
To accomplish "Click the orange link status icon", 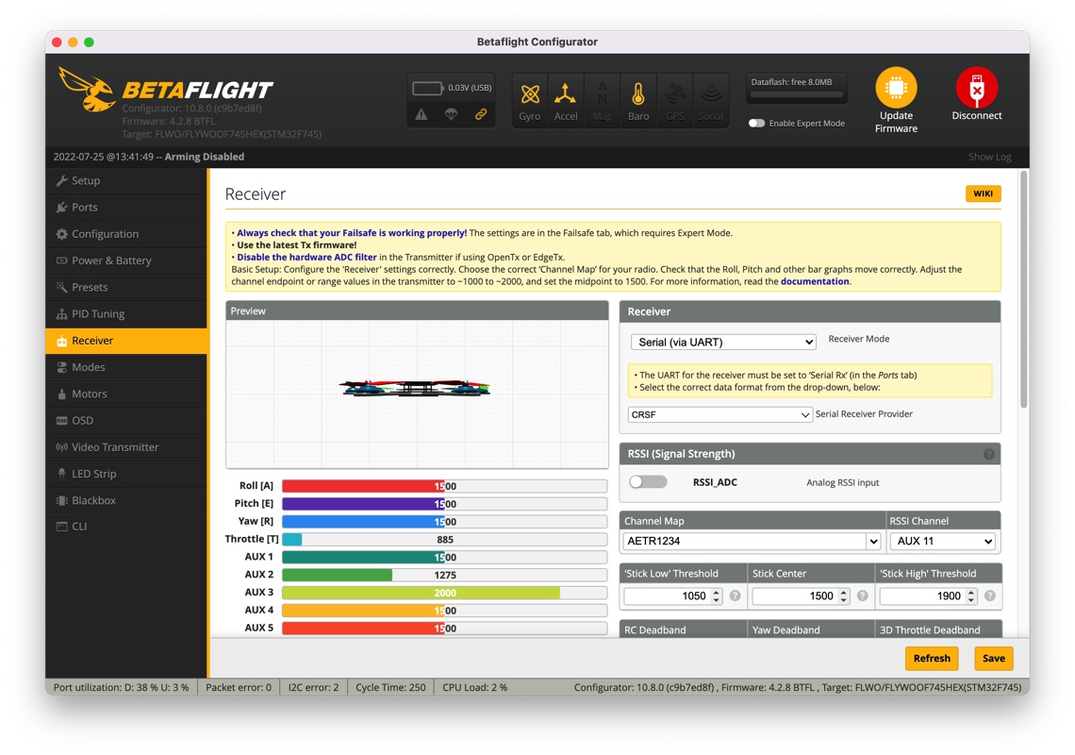I will [481, 114].
